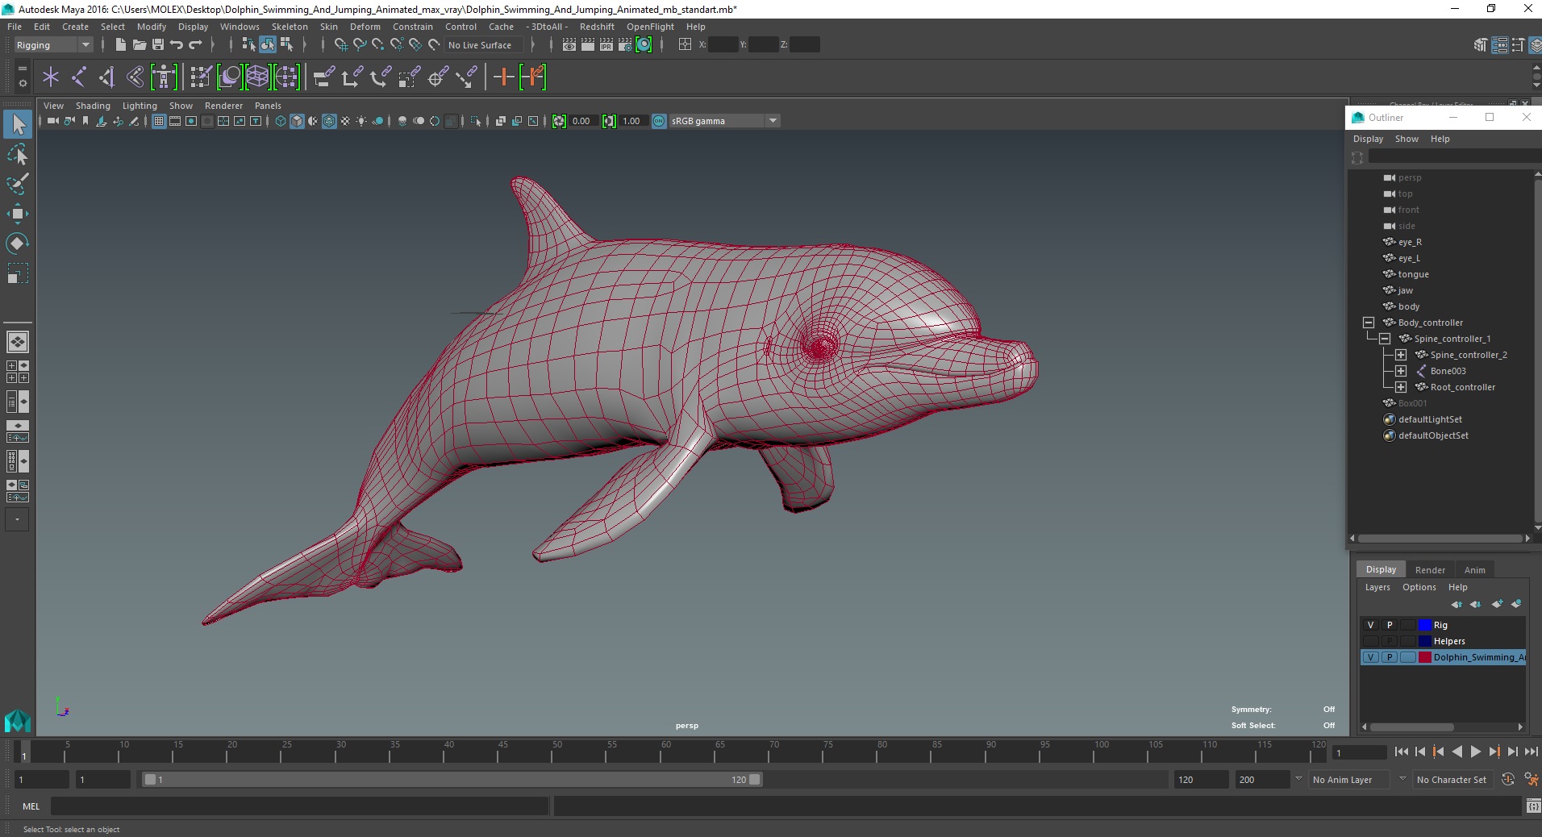Click the Paint Selection tool
The width and height of the screenshot is (1542, 837).
(17, 184)
